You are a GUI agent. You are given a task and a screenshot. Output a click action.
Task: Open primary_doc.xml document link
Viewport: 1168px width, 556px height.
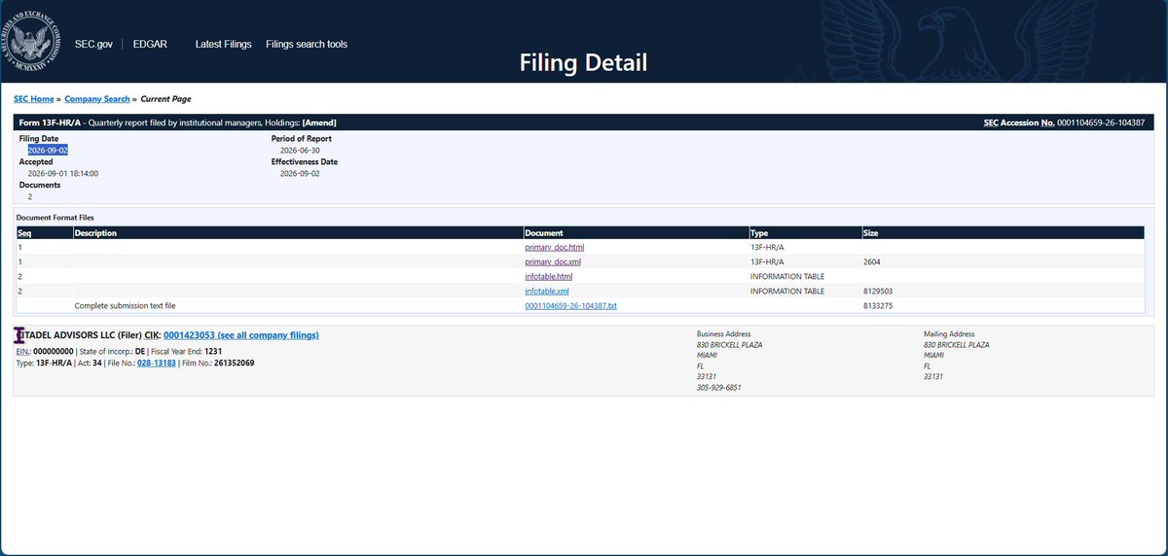pos(553,262)
